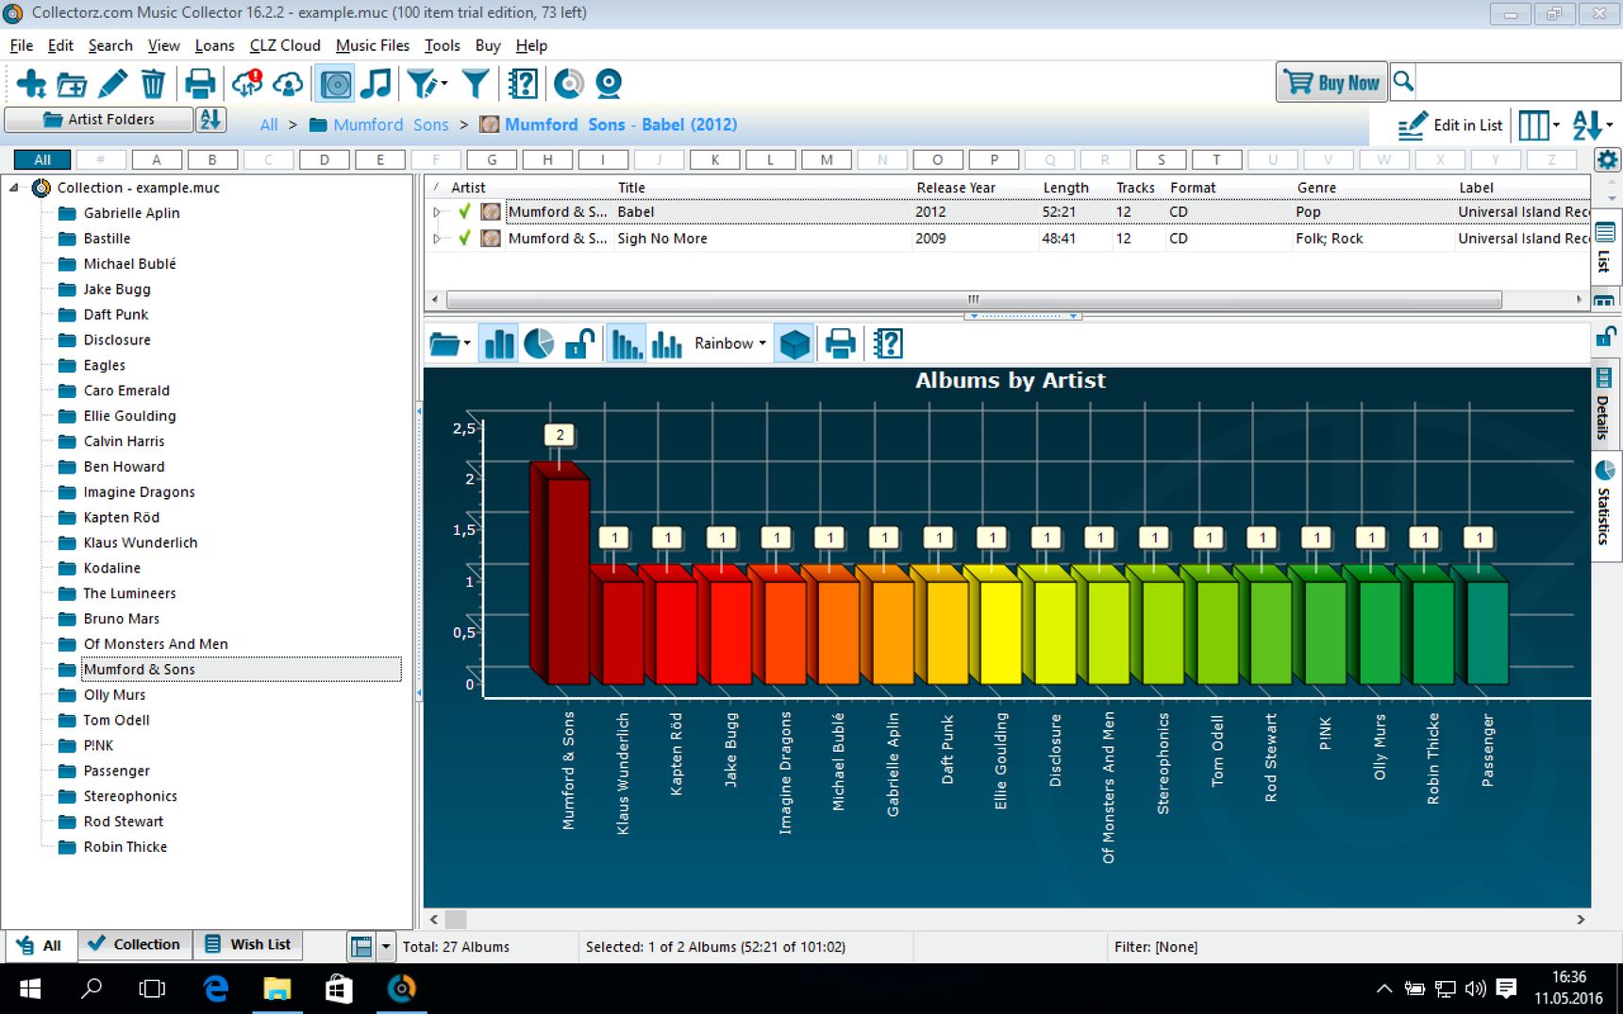Filter albums by letter K
This screenshot has height=1014, width=1623.
(715, 159)
